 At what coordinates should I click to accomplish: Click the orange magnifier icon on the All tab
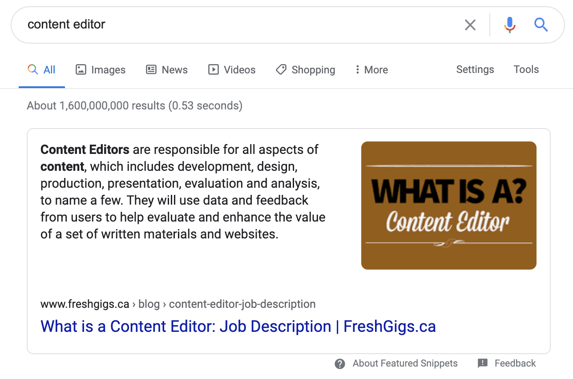tap(32, 69)
